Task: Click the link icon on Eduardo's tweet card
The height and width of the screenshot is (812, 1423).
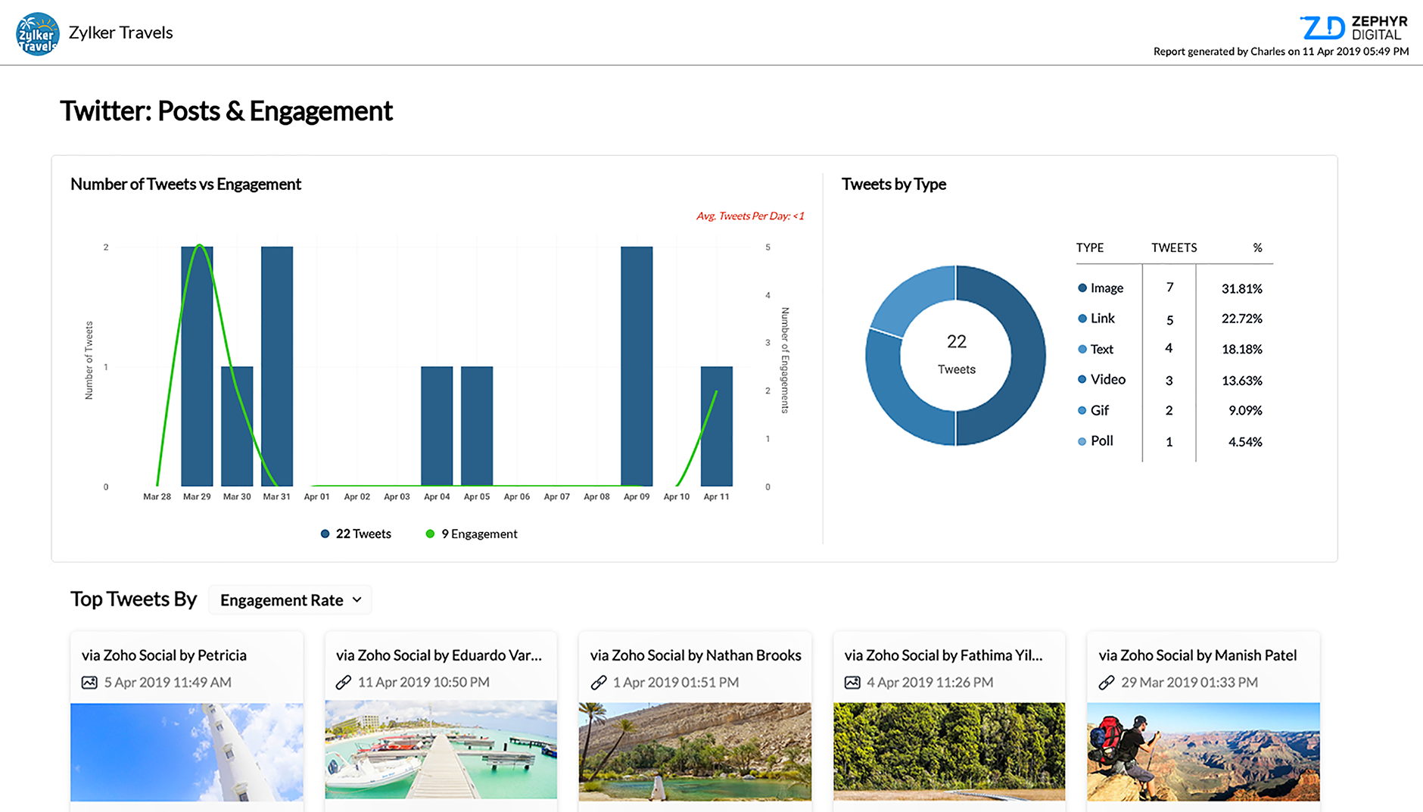Action: [x=344, y=683]
